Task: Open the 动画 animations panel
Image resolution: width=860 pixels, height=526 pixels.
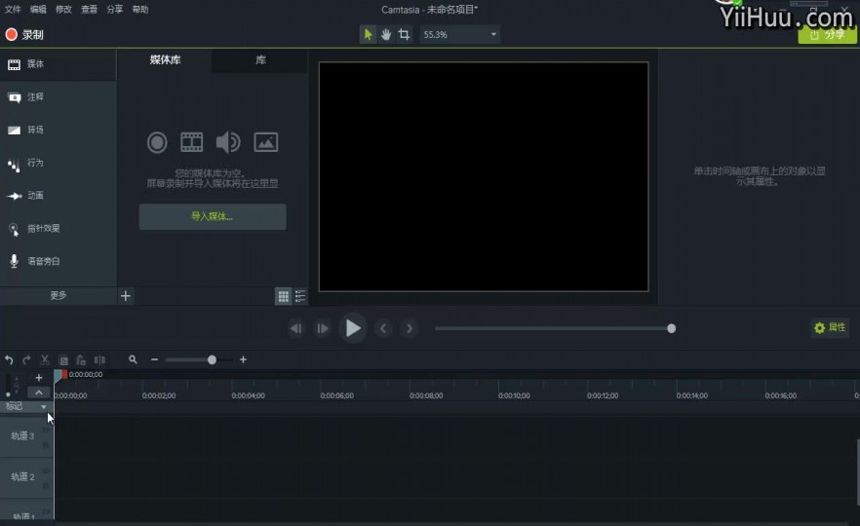Action: coord(58,196)
